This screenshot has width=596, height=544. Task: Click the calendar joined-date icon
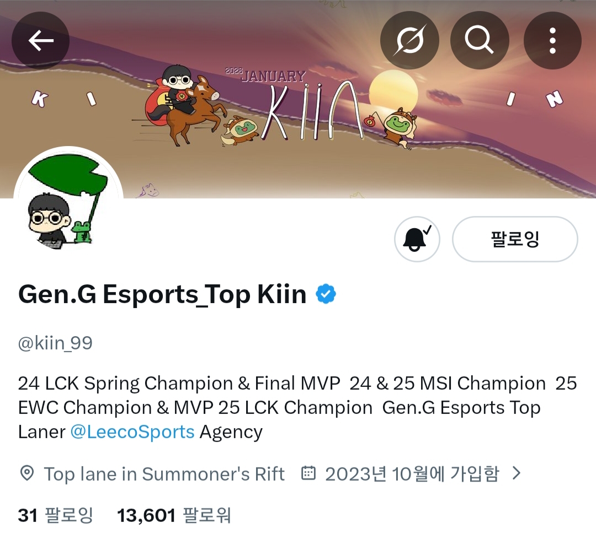[308, 473]
